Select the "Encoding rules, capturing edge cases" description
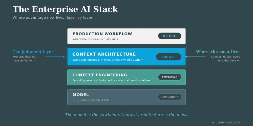 click(111, 80)
